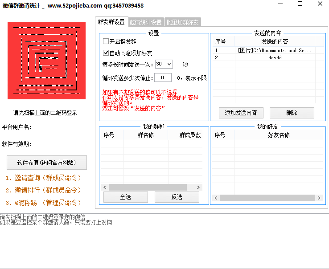Viewport: 329px width, 269px height.
Task: Click the 循环发送多少次停止 input field
Action: (163, 77)
